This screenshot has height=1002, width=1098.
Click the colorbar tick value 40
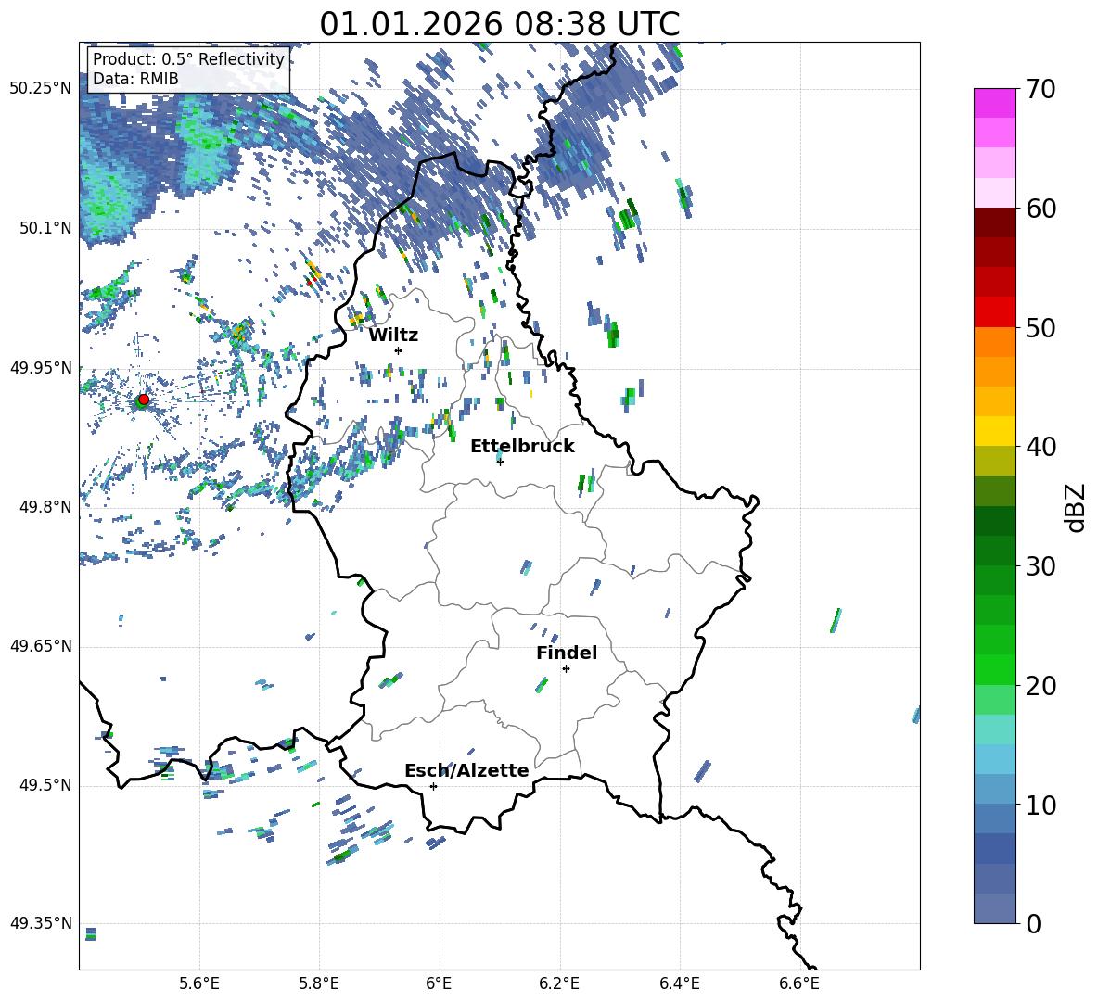click(1041, 447)
